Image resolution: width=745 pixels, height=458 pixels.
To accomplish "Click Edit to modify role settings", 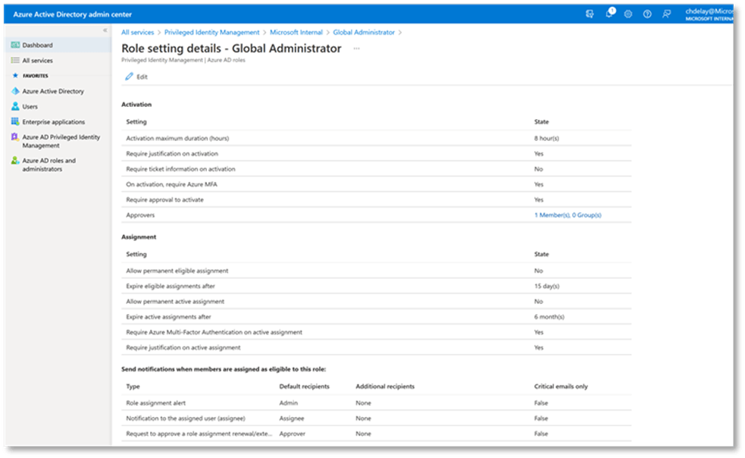I will [x=137, y=77].
